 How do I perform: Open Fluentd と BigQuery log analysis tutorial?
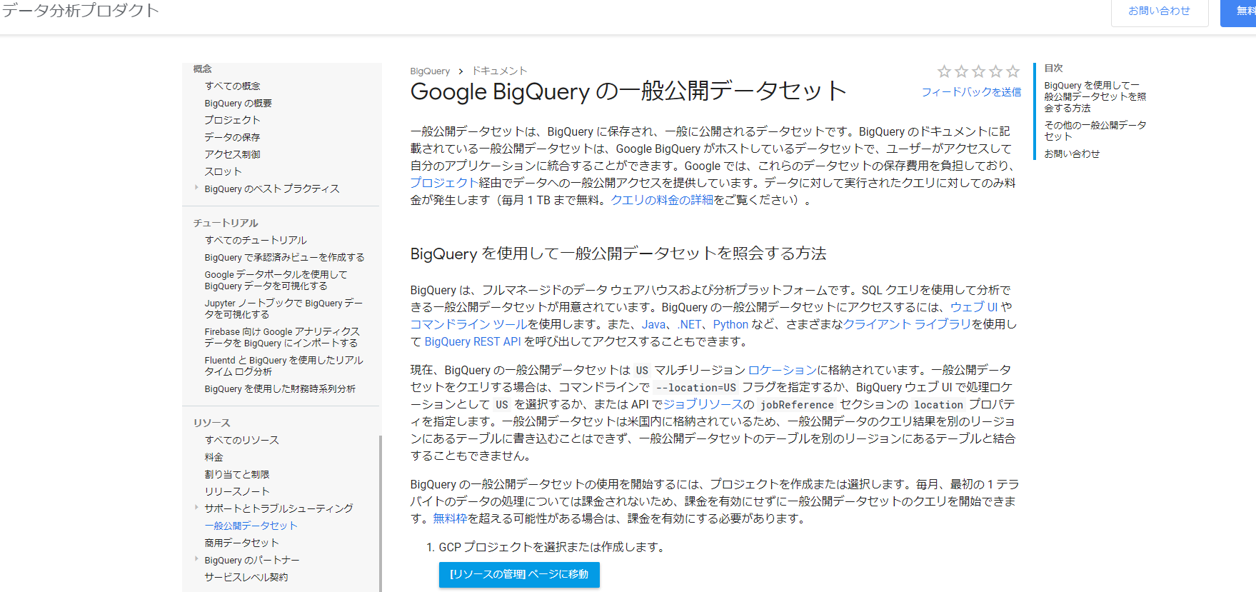point(283,366)
